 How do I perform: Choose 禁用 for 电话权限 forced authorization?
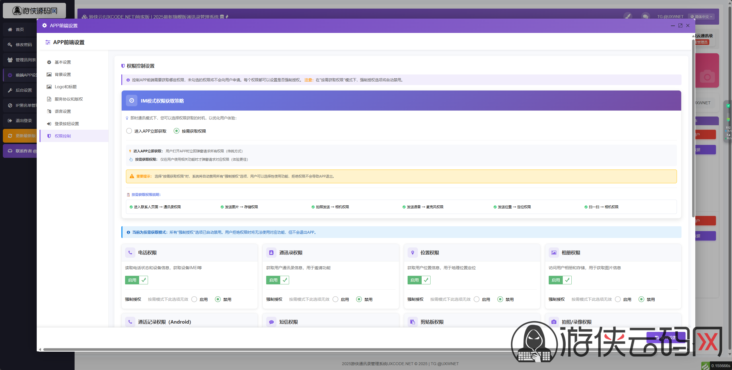tap(218, 299)
